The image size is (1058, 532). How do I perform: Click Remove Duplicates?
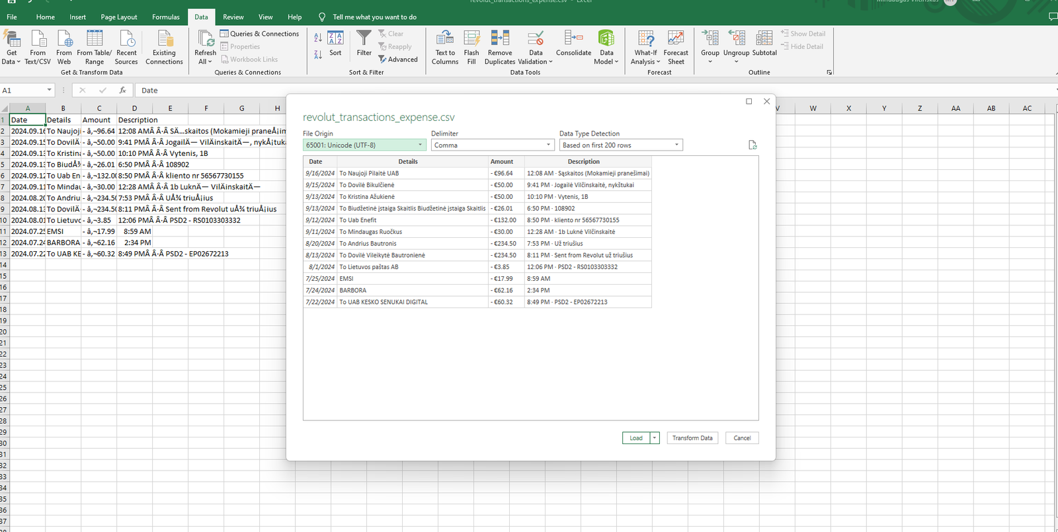click(x=500, y=48)
